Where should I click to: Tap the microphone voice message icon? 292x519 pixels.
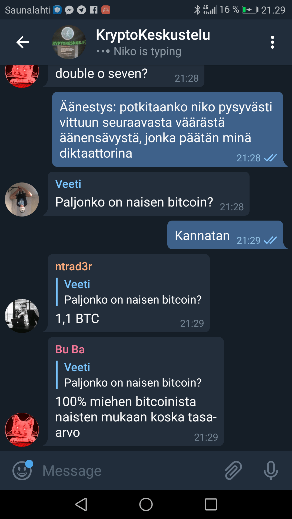click(271, 470)
